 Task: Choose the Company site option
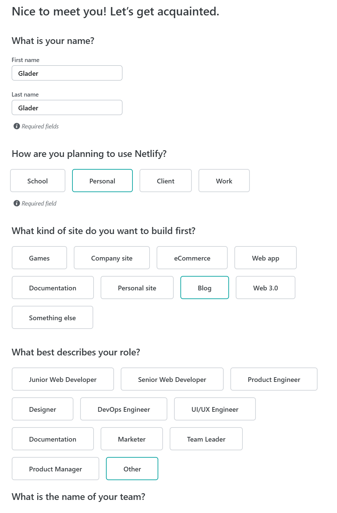tap(112, 258)
